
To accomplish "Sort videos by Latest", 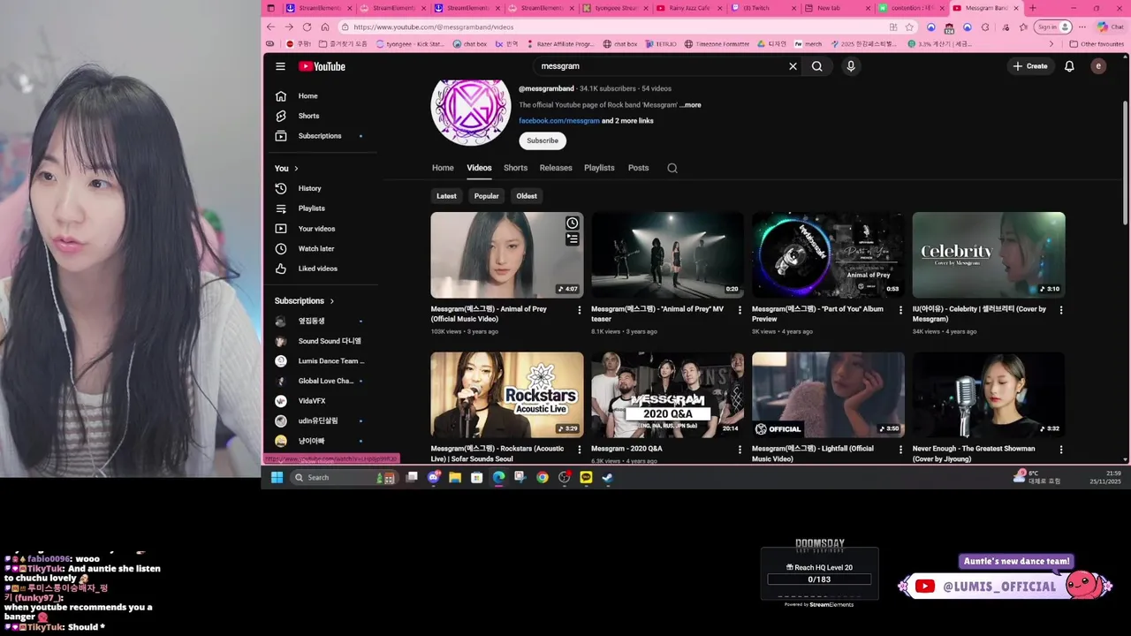I will click(x=446, y=196).
